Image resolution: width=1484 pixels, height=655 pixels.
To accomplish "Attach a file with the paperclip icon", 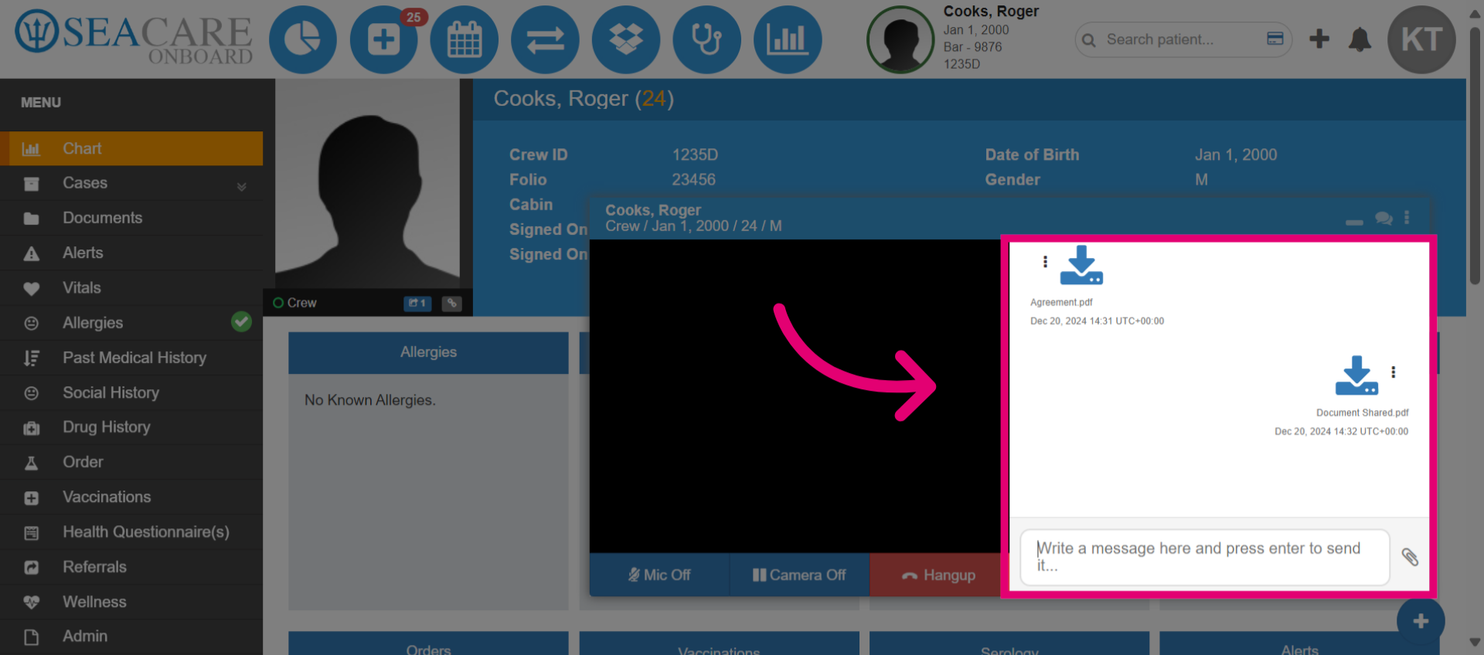I will (1410, 557).
